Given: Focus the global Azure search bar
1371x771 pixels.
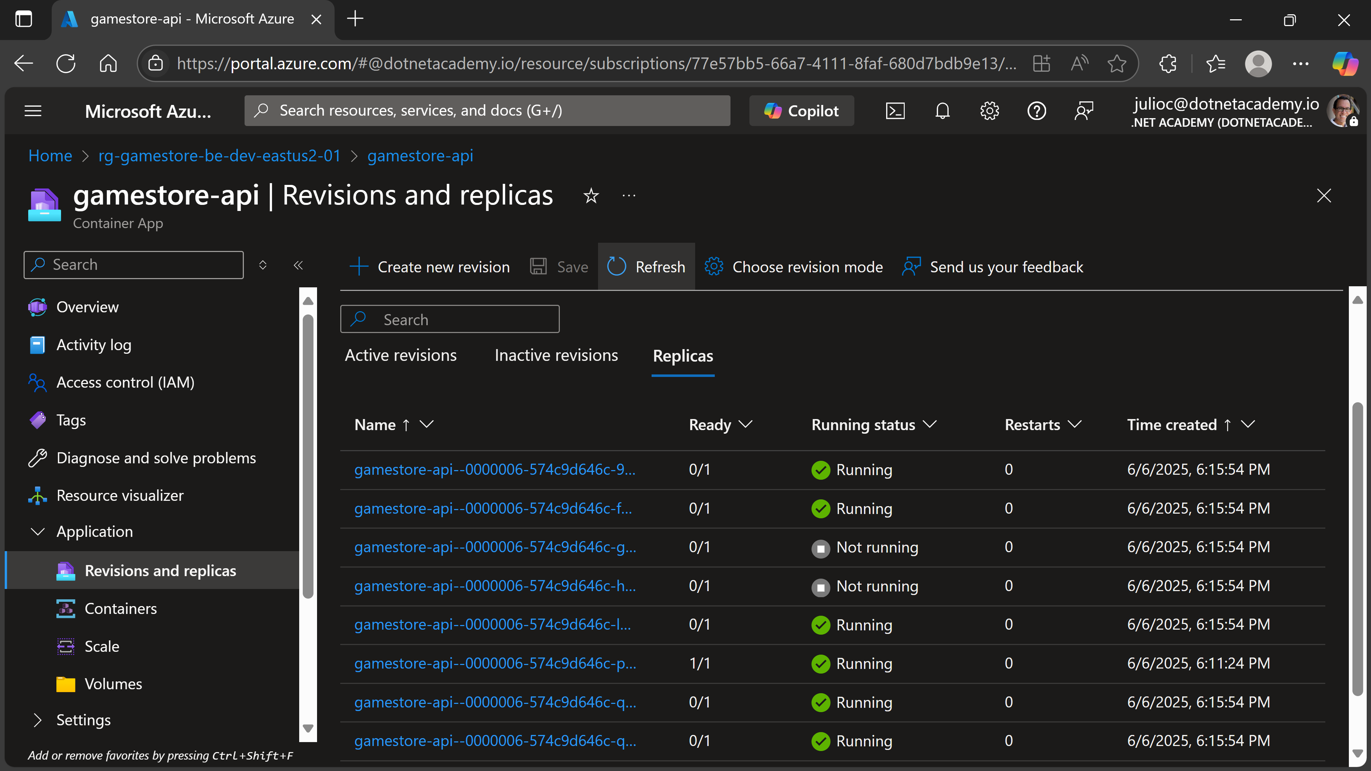Looking at the screenshot, I should tap(487, 111).
